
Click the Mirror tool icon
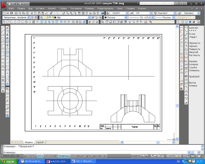[x=8, y=35]
